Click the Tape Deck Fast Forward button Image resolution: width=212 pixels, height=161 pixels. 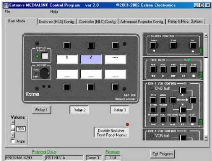173,69
